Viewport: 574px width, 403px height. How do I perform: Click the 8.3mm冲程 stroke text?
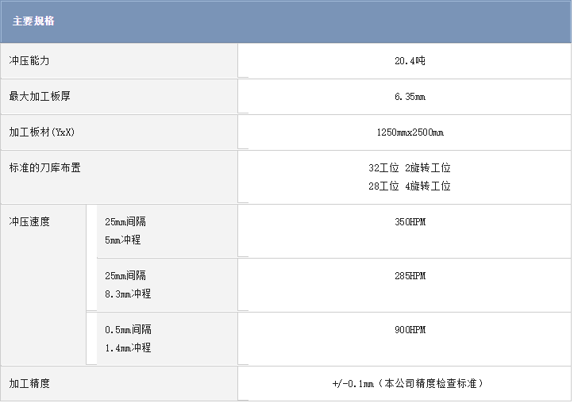click(128, 294)
